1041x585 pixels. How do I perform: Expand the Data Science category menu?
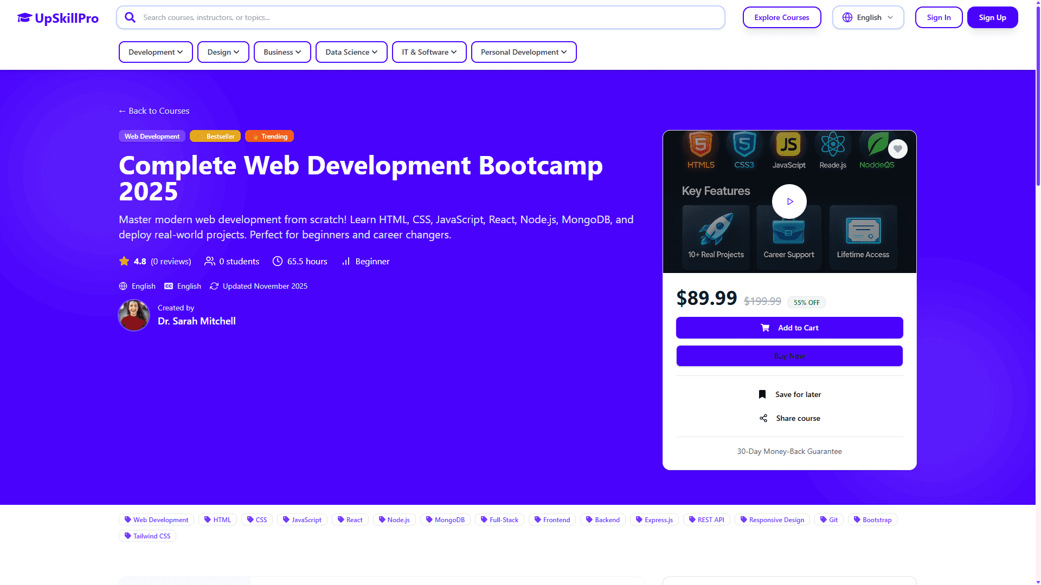pyautogui.click(x=351, y=52)
